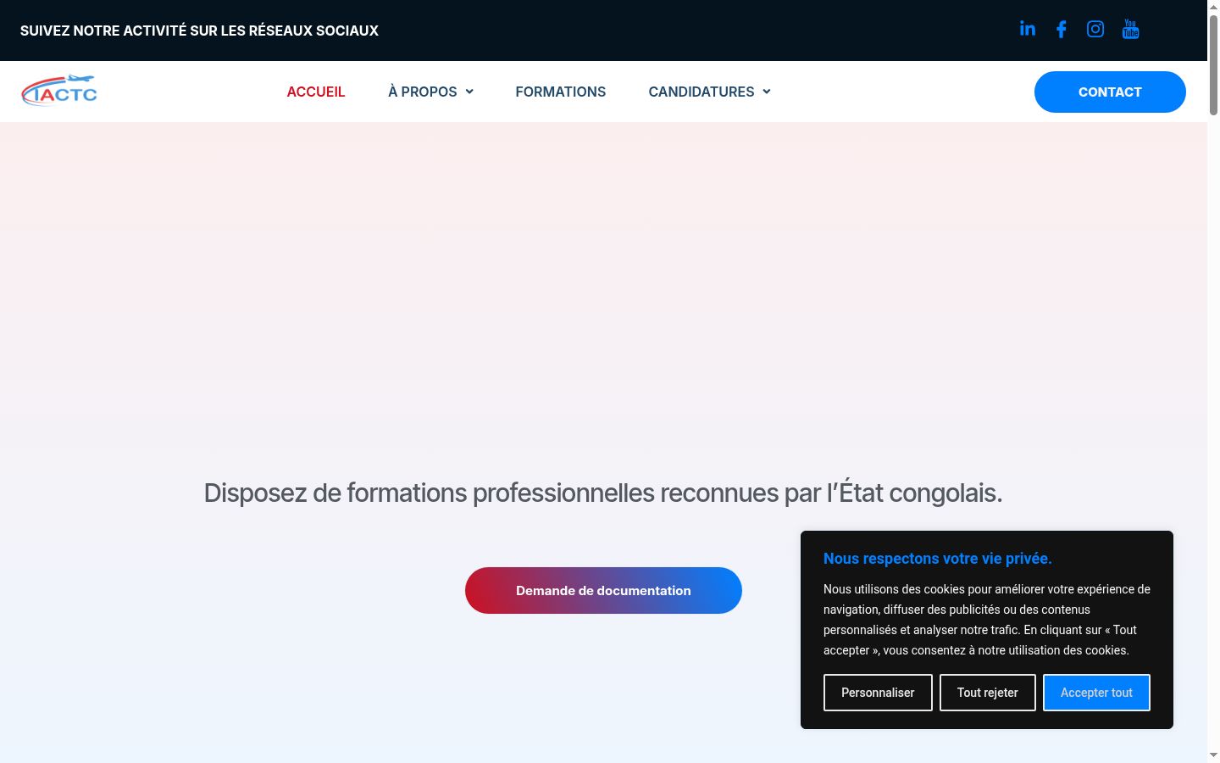Open the À PROPOS menu item
Viewport: 1220px width, 763px height.
click(423, 92)
